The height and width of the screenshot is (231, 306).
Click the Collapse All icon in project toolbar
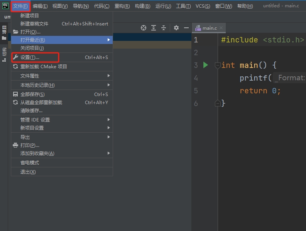(164, 28)
